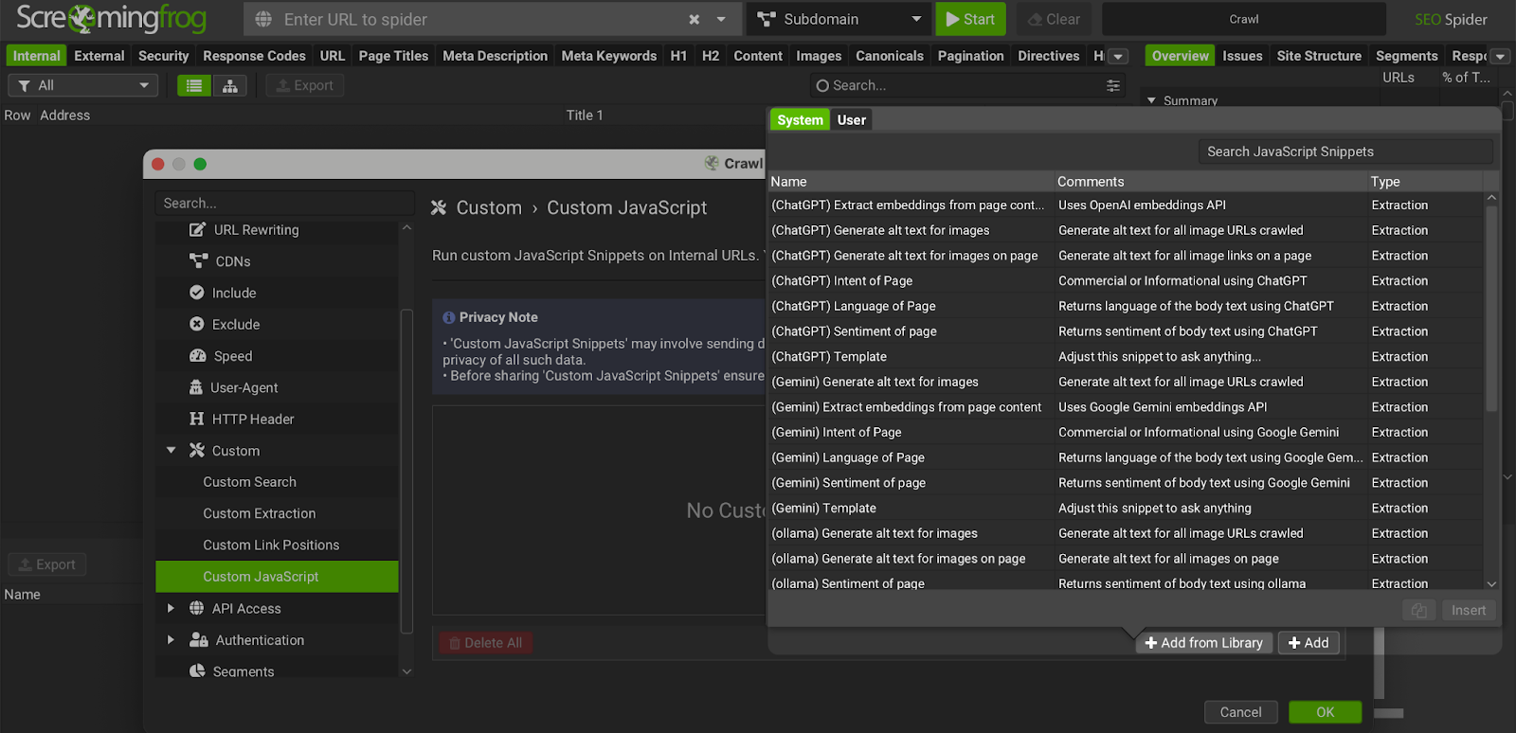The height and width of the screenshot is (733, 1516).
Task: Click the Crawl progress bar
Action: click(1243, 19)
